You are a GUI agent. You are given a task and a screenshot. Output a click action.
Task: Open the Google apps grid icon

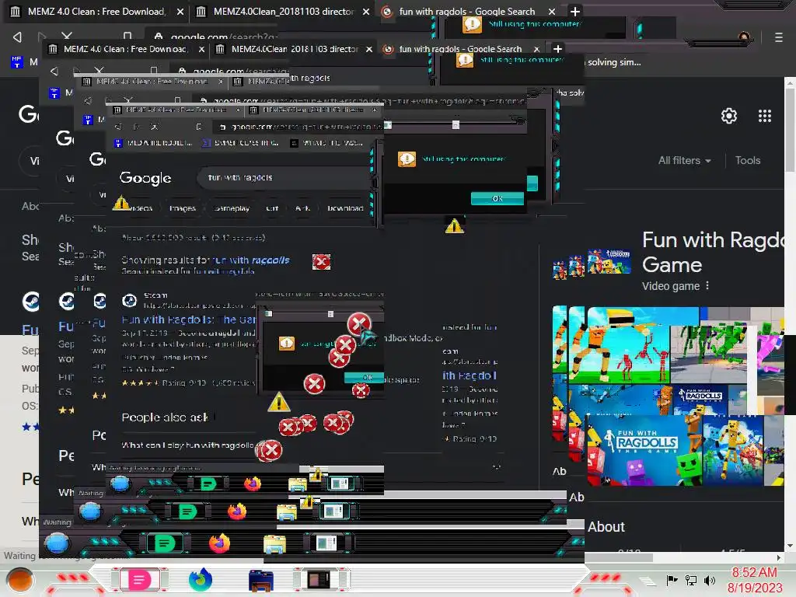765,117
